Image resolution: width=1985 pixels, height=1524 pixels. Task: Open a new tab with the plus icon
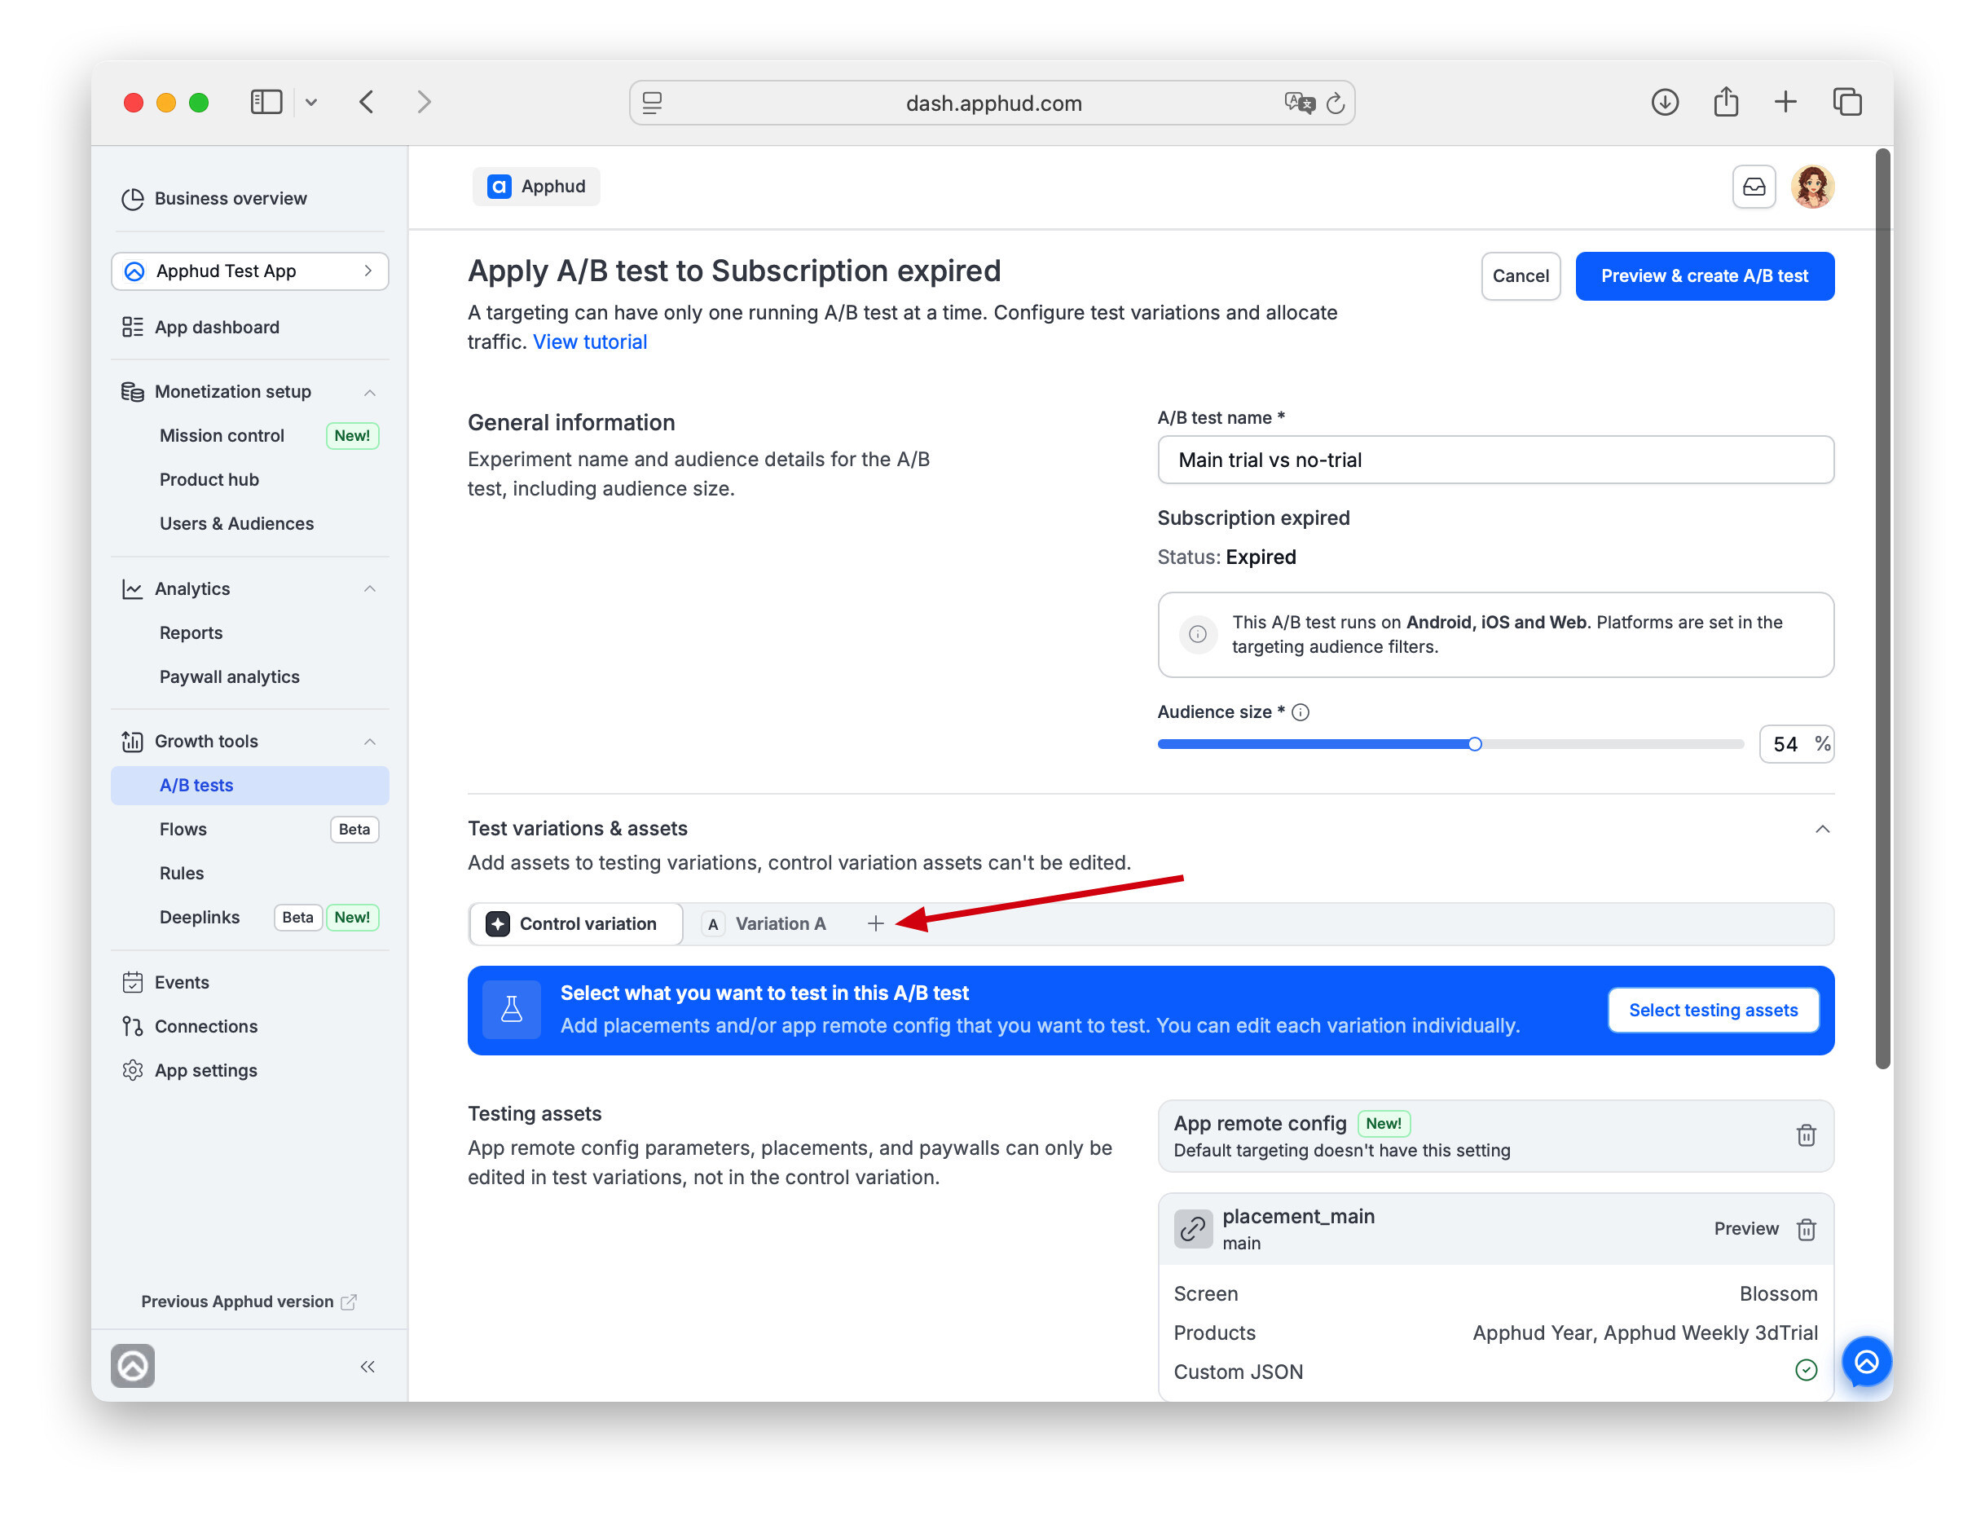point(1785,102)
